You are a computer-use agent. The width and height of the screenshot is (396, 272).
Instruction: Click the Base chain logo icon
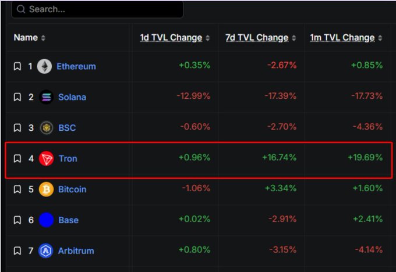coord(46,220)
